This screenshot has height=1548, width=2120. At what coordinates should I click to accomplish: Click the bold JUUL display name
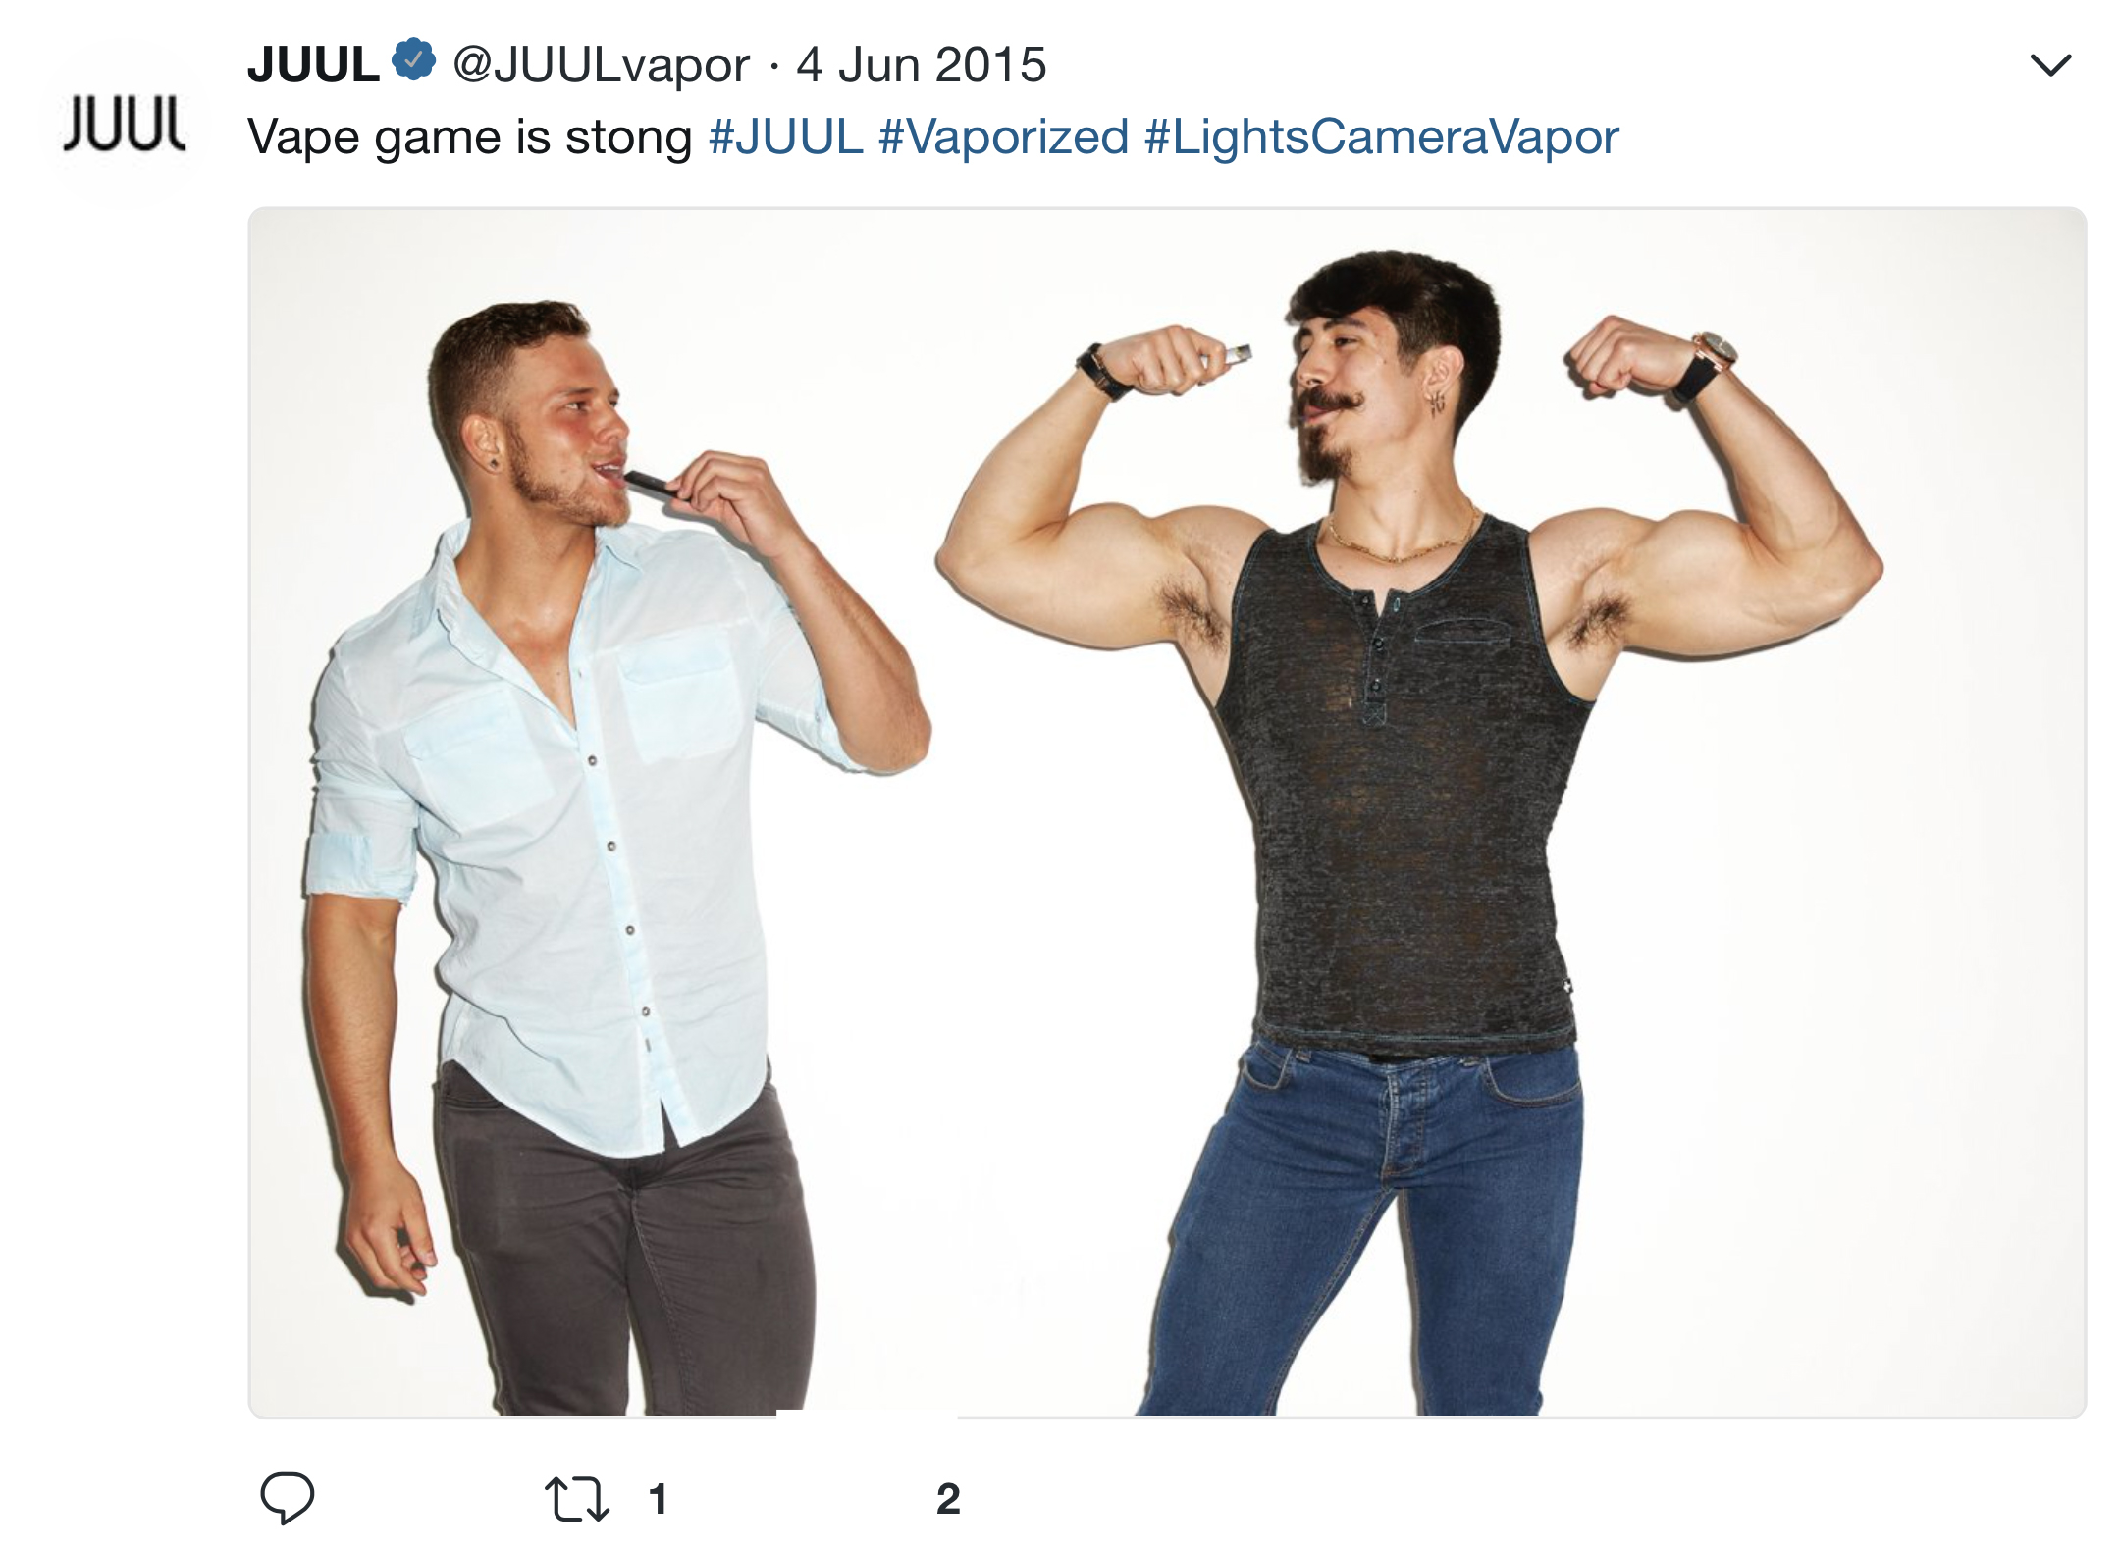point(313,65)
